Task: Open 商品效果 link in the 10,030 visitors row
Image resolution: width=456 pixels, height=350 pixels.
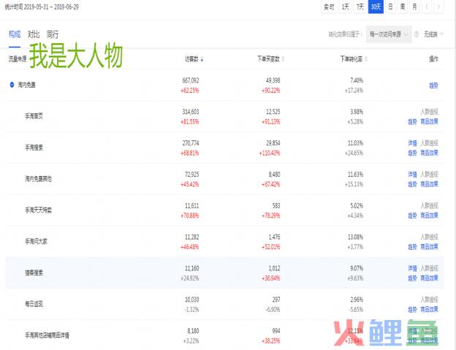Action: (x=429, y=310)
